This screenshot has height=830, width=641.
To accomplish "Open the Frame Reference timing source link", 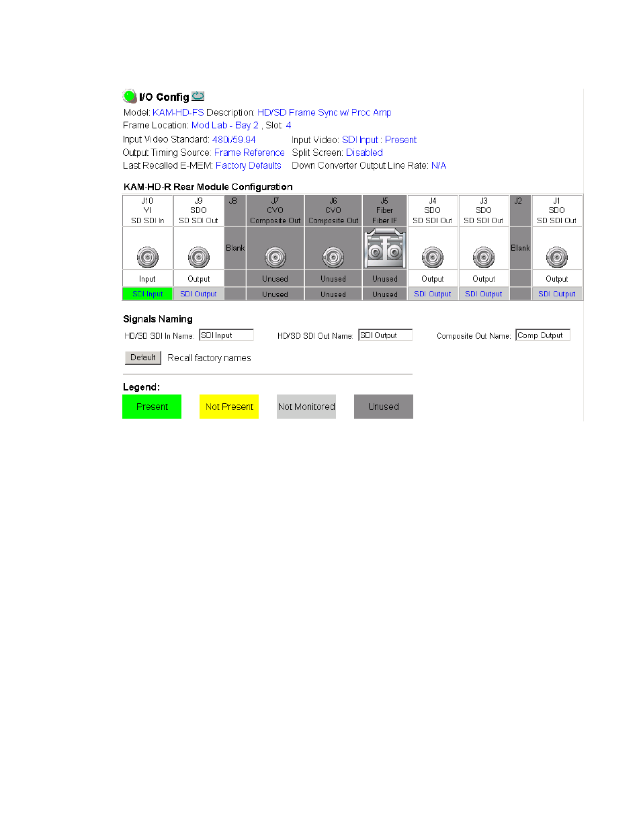I will (x=249, y=153).
